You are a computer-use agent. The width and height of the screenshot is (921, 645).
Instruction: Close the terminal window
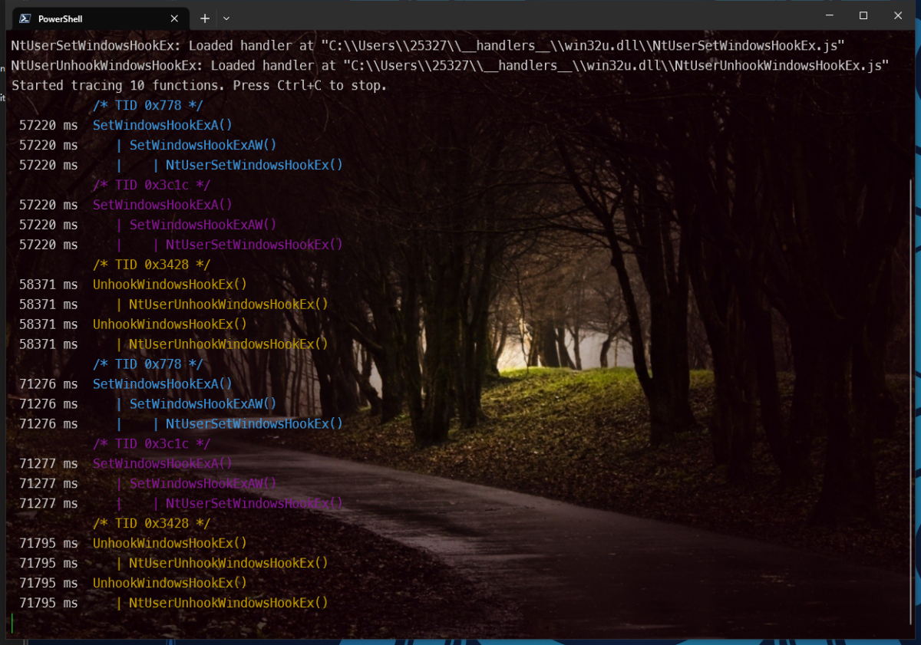tap(898, 15)
